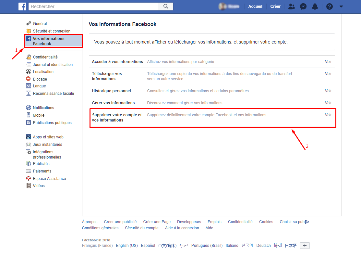Click Historique personnel row title
The image size is (361, 255).
click(x=112, y=91)
